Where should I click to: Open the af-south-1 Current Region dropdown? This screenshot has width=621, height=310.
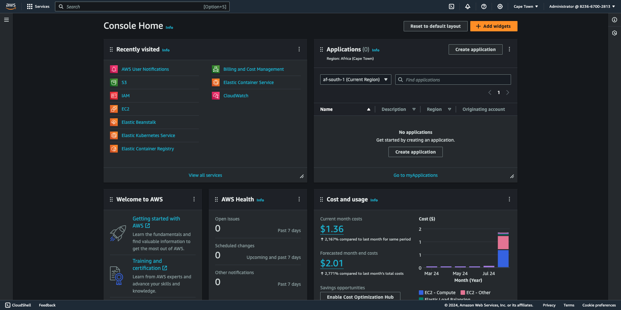356,80
